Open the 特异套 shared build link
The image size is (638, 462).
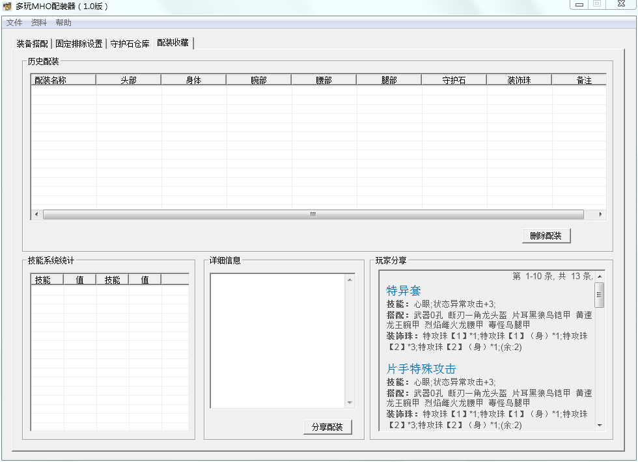pos(404,291)
